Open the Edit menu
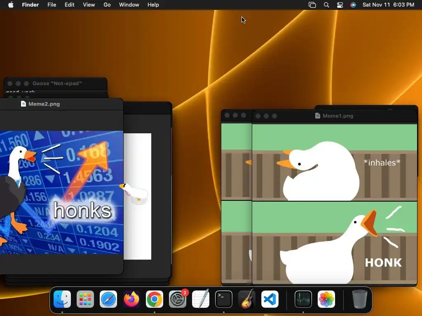The image size is (422, 316). [x=69, y=5]
